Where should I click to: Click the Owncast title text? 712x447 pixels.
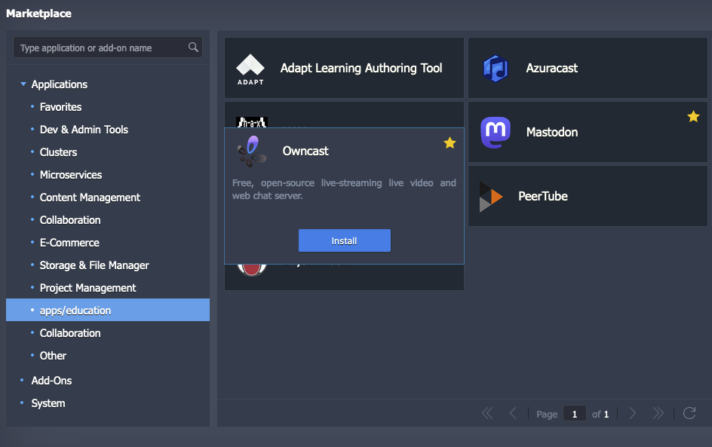pyautogui.click(x=305, y=151)
